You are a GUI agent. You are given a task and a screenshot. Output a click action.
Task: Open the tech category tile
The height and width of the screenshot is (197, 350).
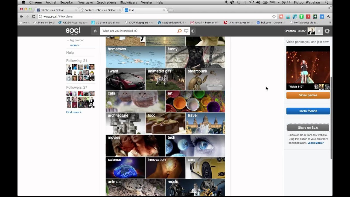point(195,146)
